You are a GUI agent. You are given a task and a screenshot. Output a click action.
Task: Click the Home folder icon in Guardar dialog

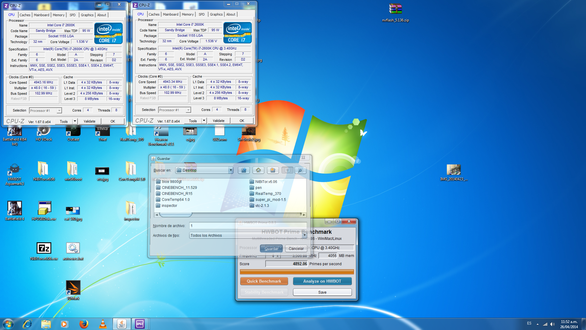point(258,170)
